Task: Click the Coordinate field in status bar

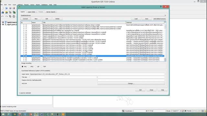Action: pos(149,111)
